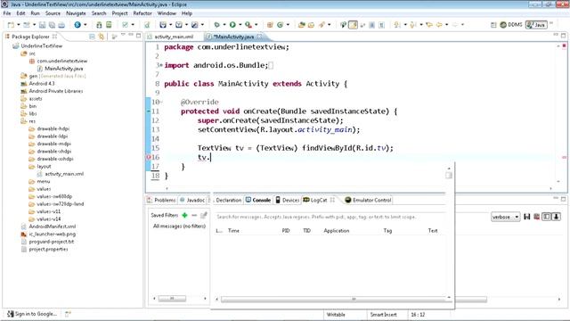The height and width of the screenshot is (321, 570).
Task: Open the Package Explorer view menu triangle
Action: [123, 36]
